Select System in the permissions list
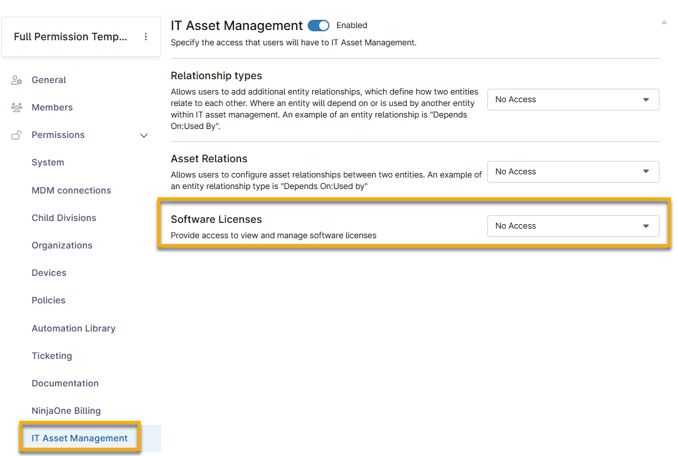The height and width of the screenshot is (456, 678). [x=48, y=163]
